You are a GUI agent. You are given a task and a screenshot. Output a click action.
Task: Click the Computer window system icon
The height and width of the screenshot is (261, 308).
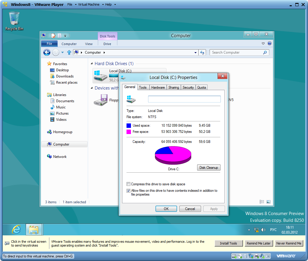pos(44,35)
